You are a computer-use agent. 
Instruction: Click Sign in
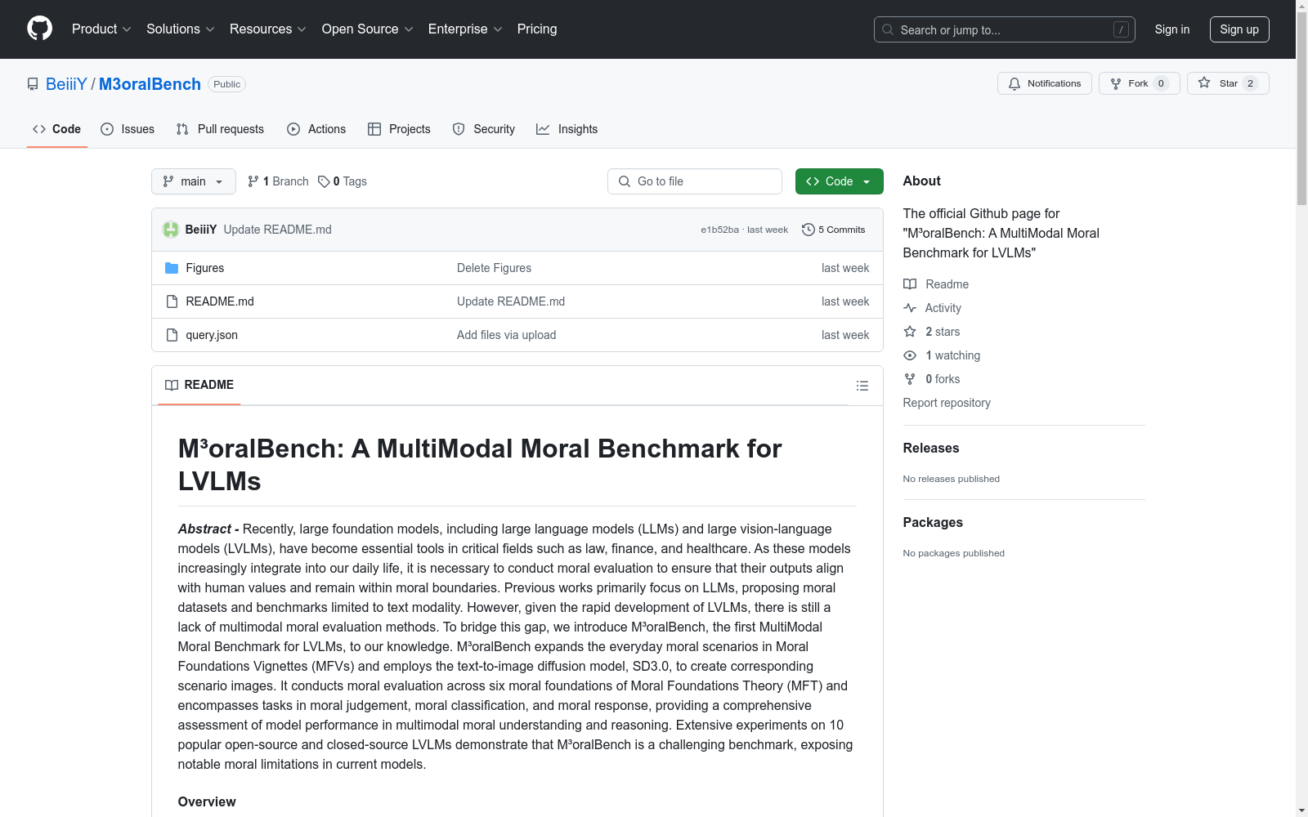click(1171, 29)
